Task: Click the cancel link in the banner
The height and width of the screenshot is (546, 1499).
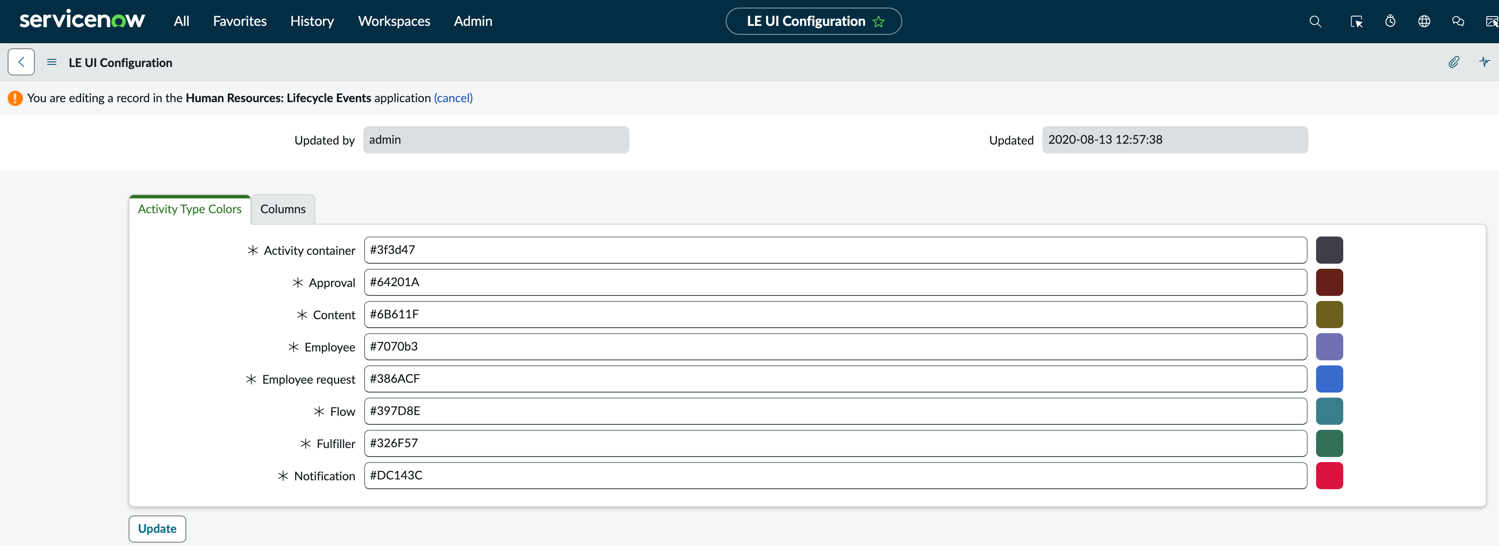Action: tap(453, 97)
